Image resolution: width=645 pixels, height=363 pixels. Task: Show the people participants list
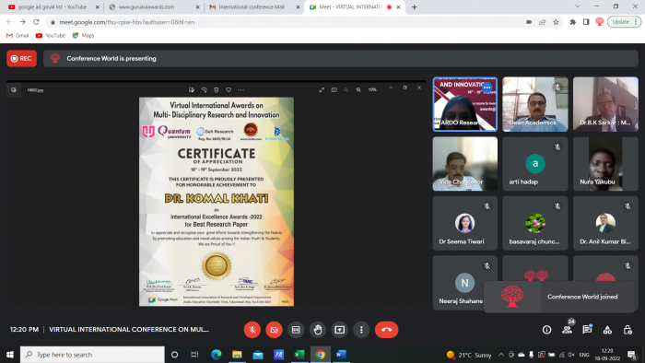[567, 330]
